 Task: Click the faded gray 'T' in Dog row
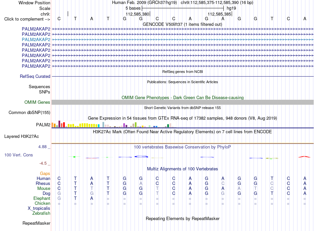click(157, 193)
